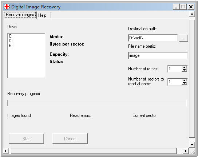Image resolution: width=198 pixels, height=157 pixels.
Task: Switch to the Recover images tab
Action: (x=20, y=15)
